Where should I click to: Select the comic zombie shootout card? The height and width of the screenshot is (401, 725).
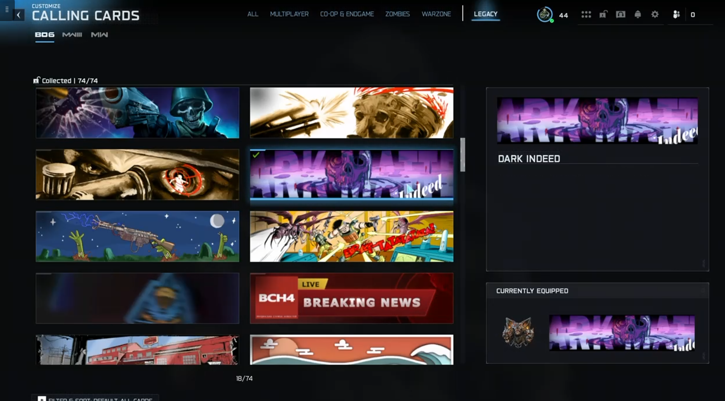pos(351,236)
